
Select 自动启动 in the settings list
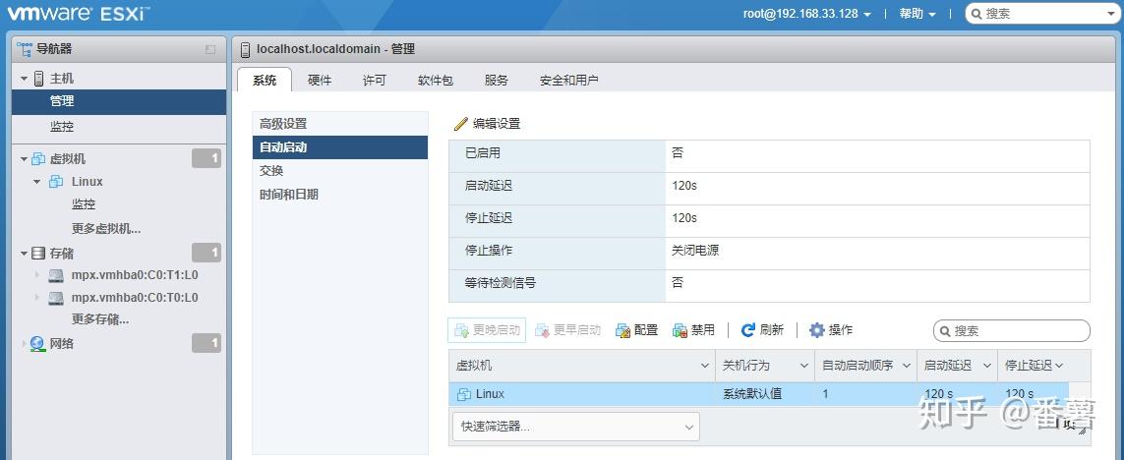click(x=340, y=147)
